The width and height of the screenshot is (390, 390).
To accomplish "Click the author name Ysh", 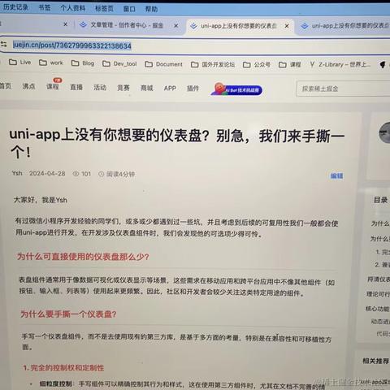I will click(17, 173).
